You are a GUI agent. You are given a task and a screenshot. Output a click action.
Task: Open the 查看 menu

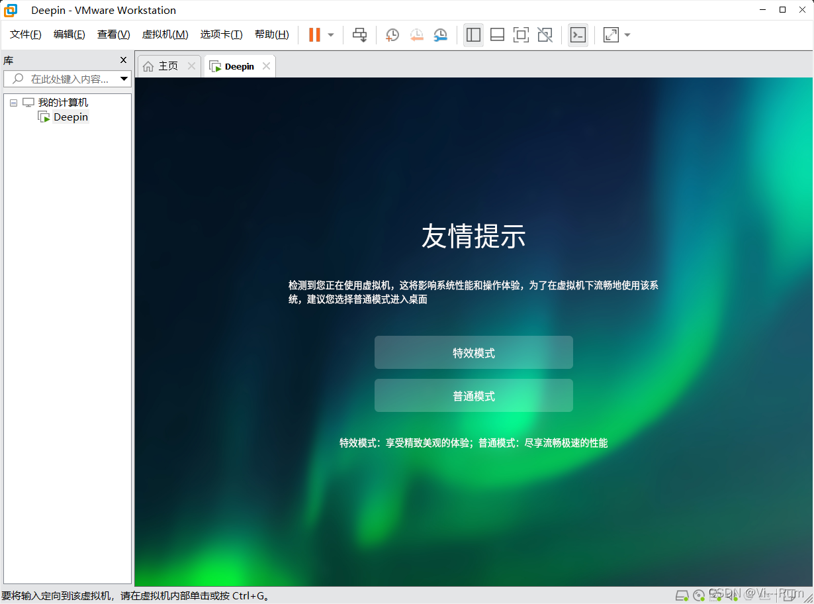tap(114, 34)
